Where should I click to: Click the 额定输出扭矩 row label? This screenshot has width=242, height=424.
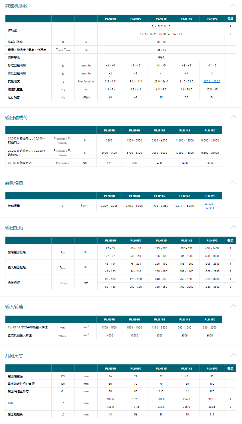click(17, 252)
